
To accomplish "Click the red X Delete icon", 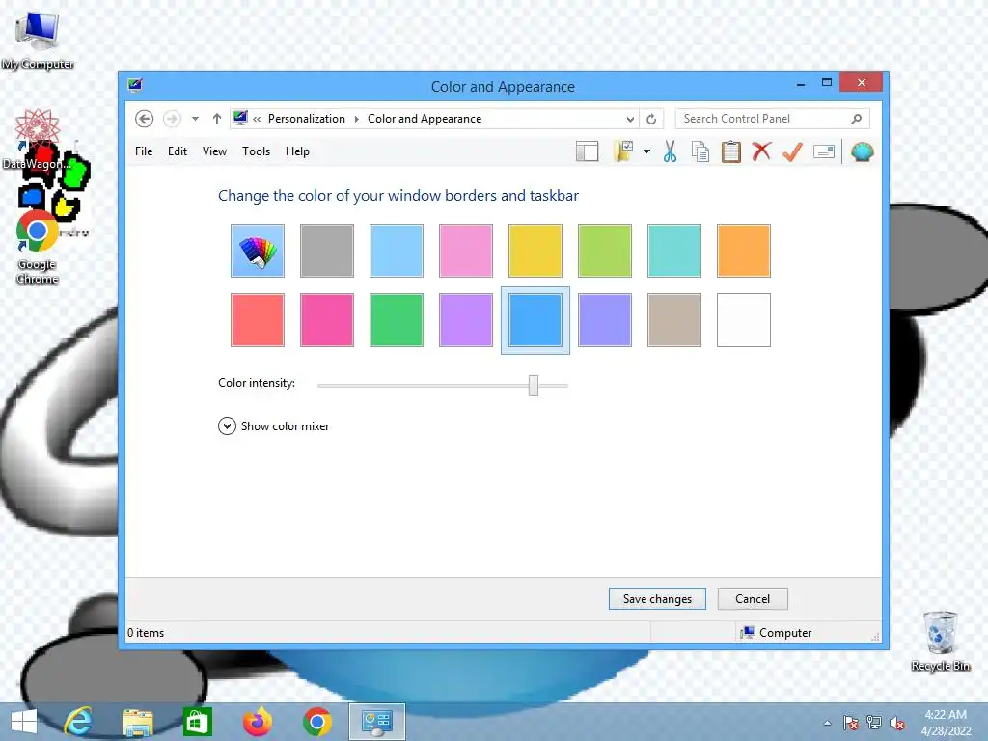I will [x=761, y=151].
